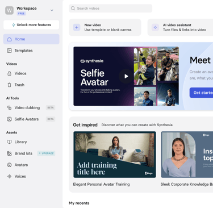Click the Brand kits icon
Viewport: 213px width, 208px height.
pyautogui.click(x=9, y=153)
